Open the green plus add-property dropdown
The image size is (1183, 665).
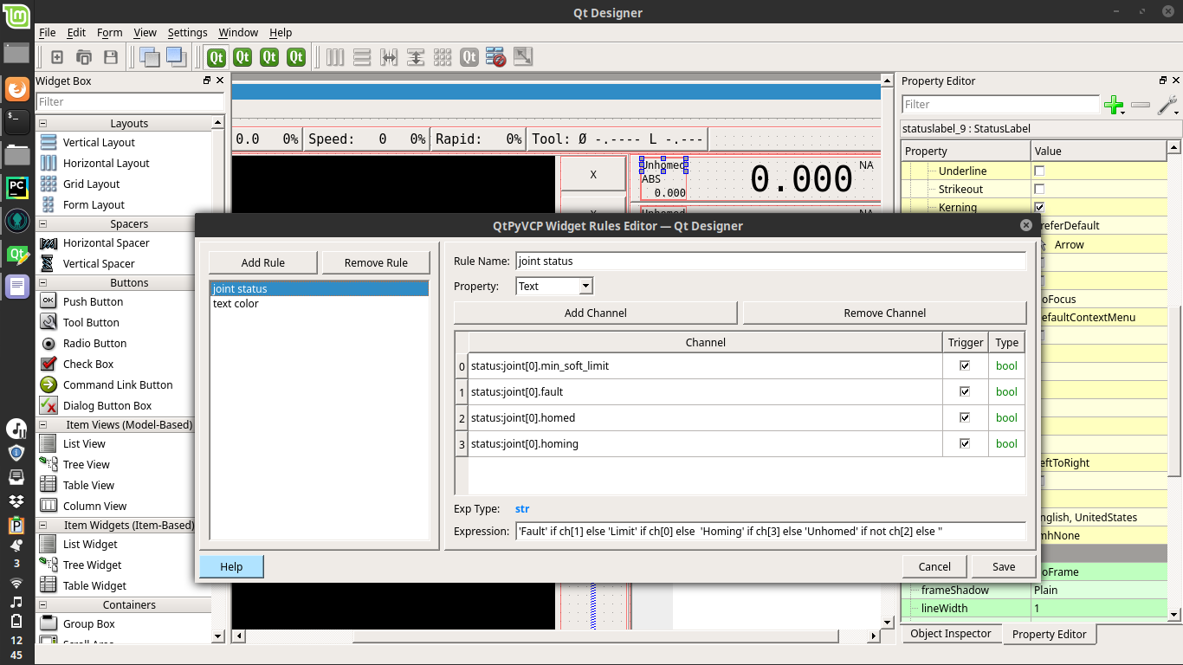point(1115,105)
